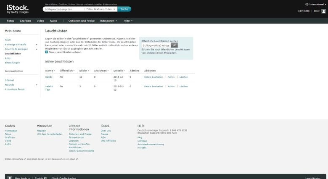
Task: Expand Downloads anzeigen in the sidebar
Action: click(x=37, y=49)
